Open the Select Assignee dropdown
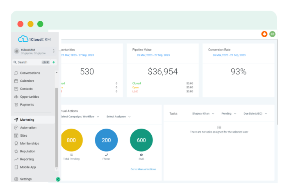The width and height of the screenshot is (287, 196). point(118,117)
